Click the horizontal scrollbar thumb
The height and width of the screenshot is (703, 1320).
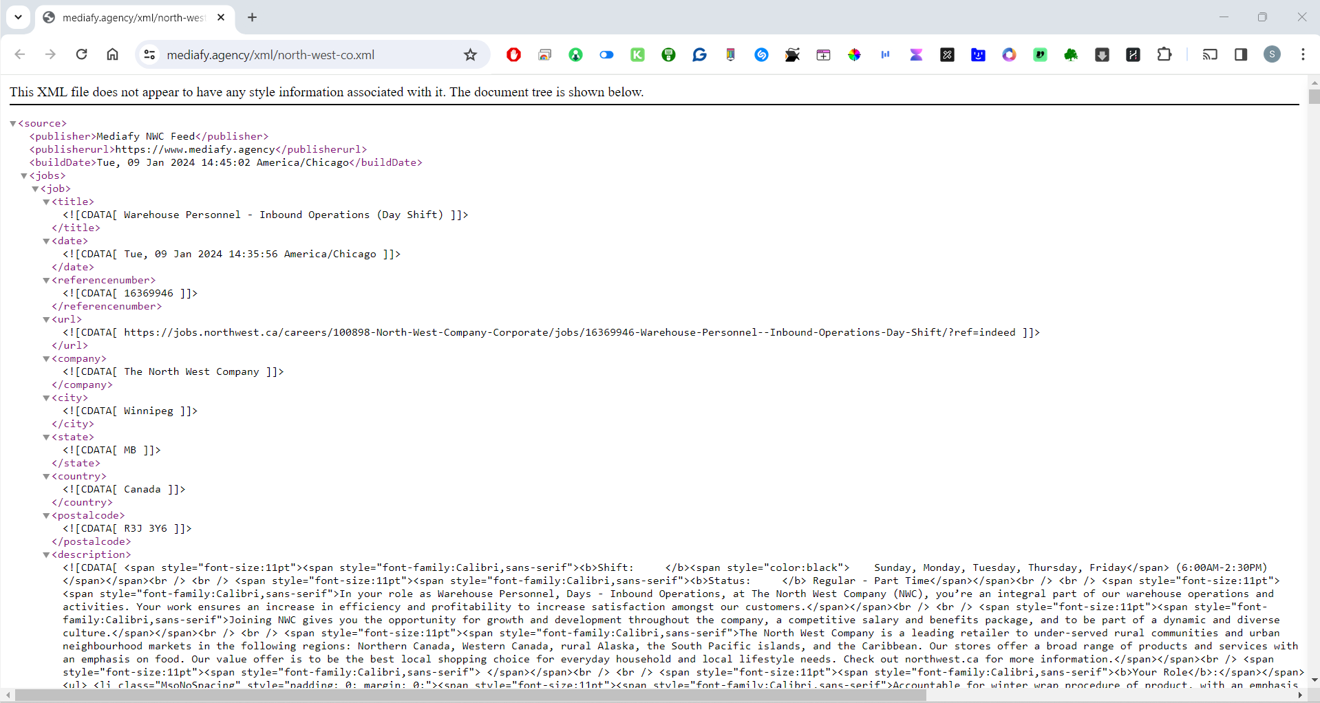470,695
